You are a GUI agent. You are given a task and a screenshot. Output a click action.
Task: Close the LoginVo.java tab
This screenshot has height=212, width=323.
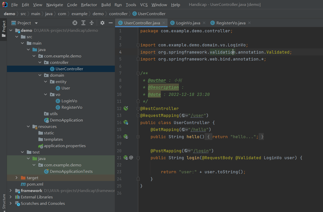(x=204, y=23)
